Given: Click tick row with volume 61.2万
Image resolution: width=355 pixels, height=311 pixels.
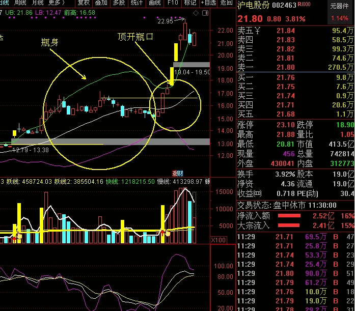Looking at the screenshot, I should click(x=296, y=282).
